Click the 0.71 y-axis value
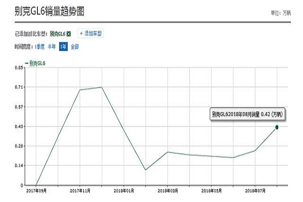The width and height of the screenshot is (303, 202). [x=19, y=87]
